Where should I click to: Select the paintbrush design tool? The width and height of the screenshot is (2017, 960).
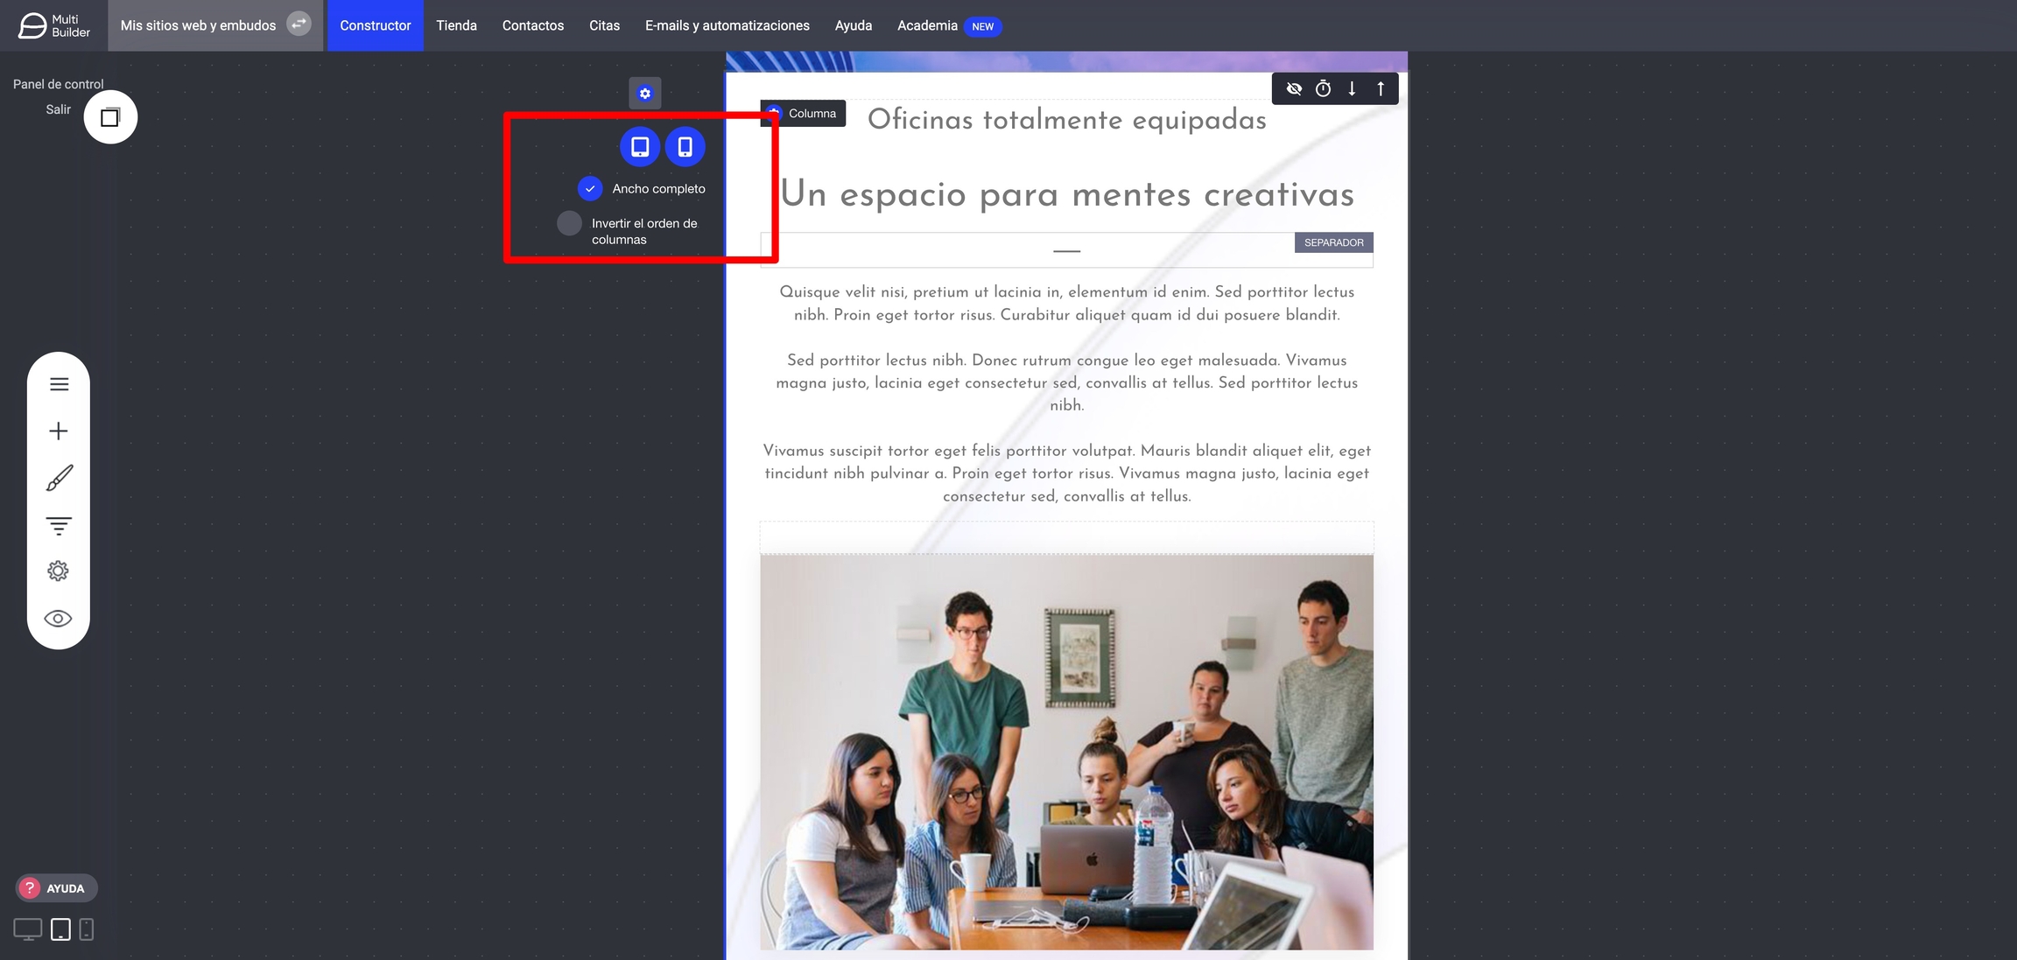59,478
